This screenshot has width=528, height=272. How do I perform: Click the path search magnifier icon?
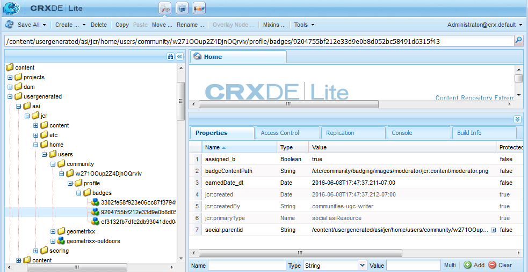518,41
